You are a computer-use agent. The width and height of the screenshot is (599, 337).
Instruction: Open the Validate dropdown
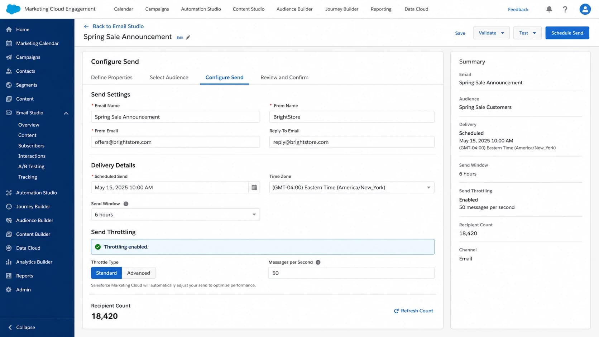pos(491,33)
